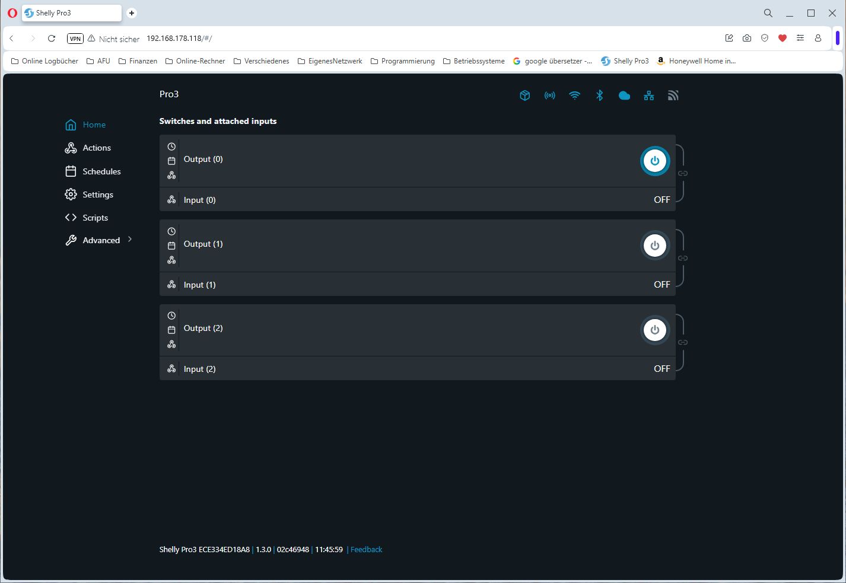Go to the Schedules page

pos(101,171)
